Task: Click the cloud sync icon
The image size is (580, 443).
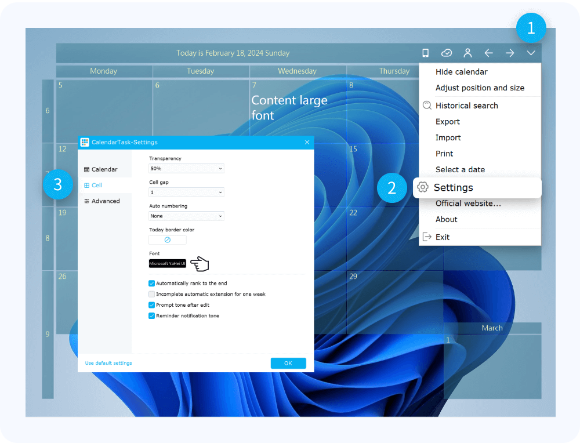Action: 446,53
